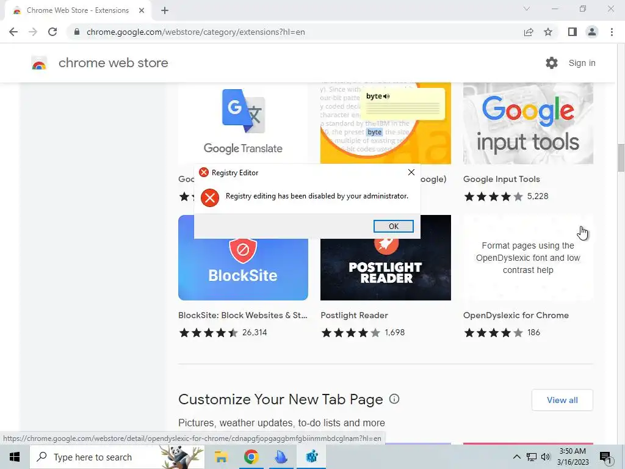Click the 5,228 ratings count
The height and width of the screenshot is (469, 625).
538,196
